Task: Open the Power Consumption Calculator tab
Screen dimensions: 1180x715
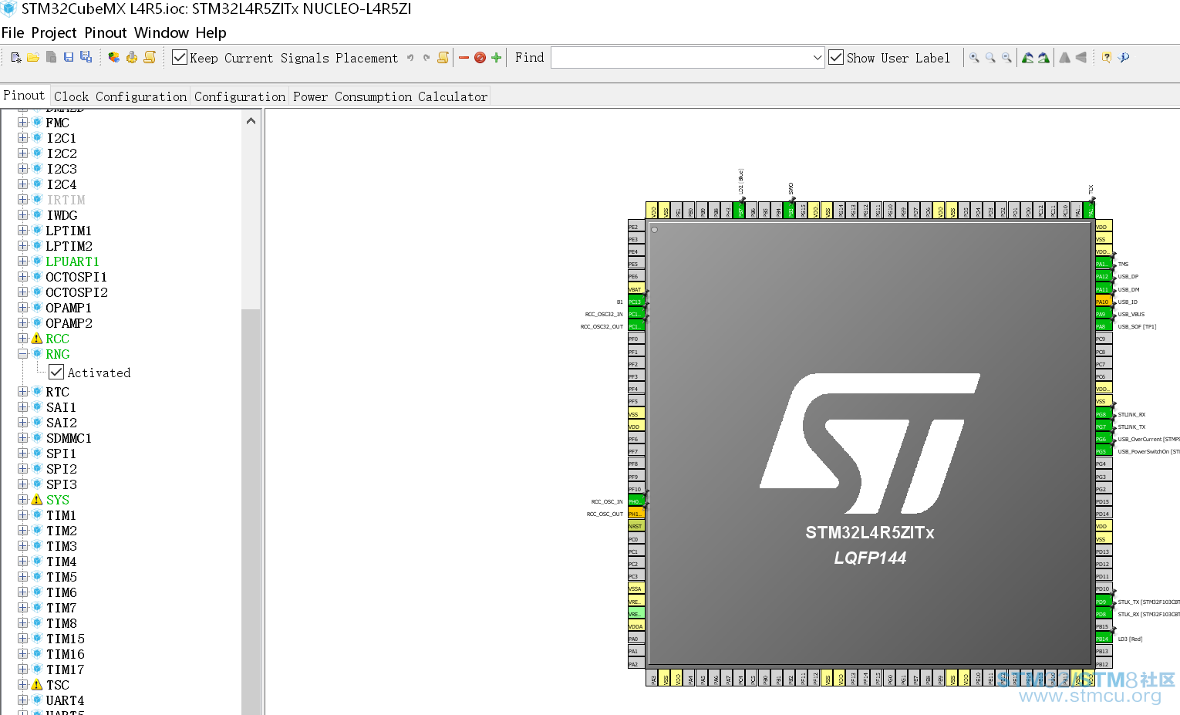Action: (x=389, y=96)
